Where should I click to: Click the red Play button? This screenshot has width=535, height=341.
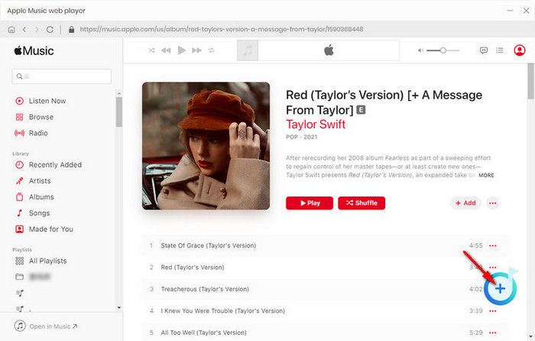(310, 203)
